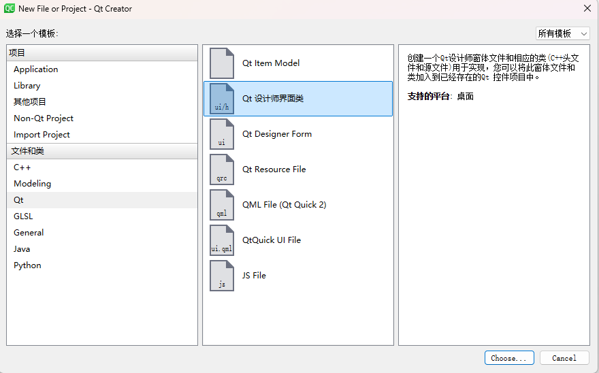Screen dimensions: 599x373
Task: Choose the Qt 设计师界面类 template label
Action: (273, 99)
